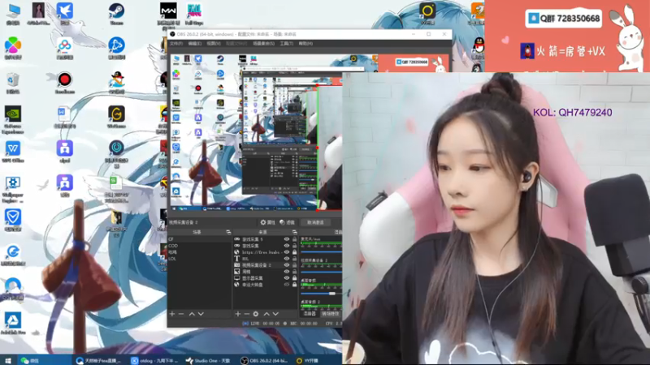Open the Baidu Netdisk desktop shortcut
This screenshot has width=650, height=365.
pyautogui.click(x=65, y=48)
